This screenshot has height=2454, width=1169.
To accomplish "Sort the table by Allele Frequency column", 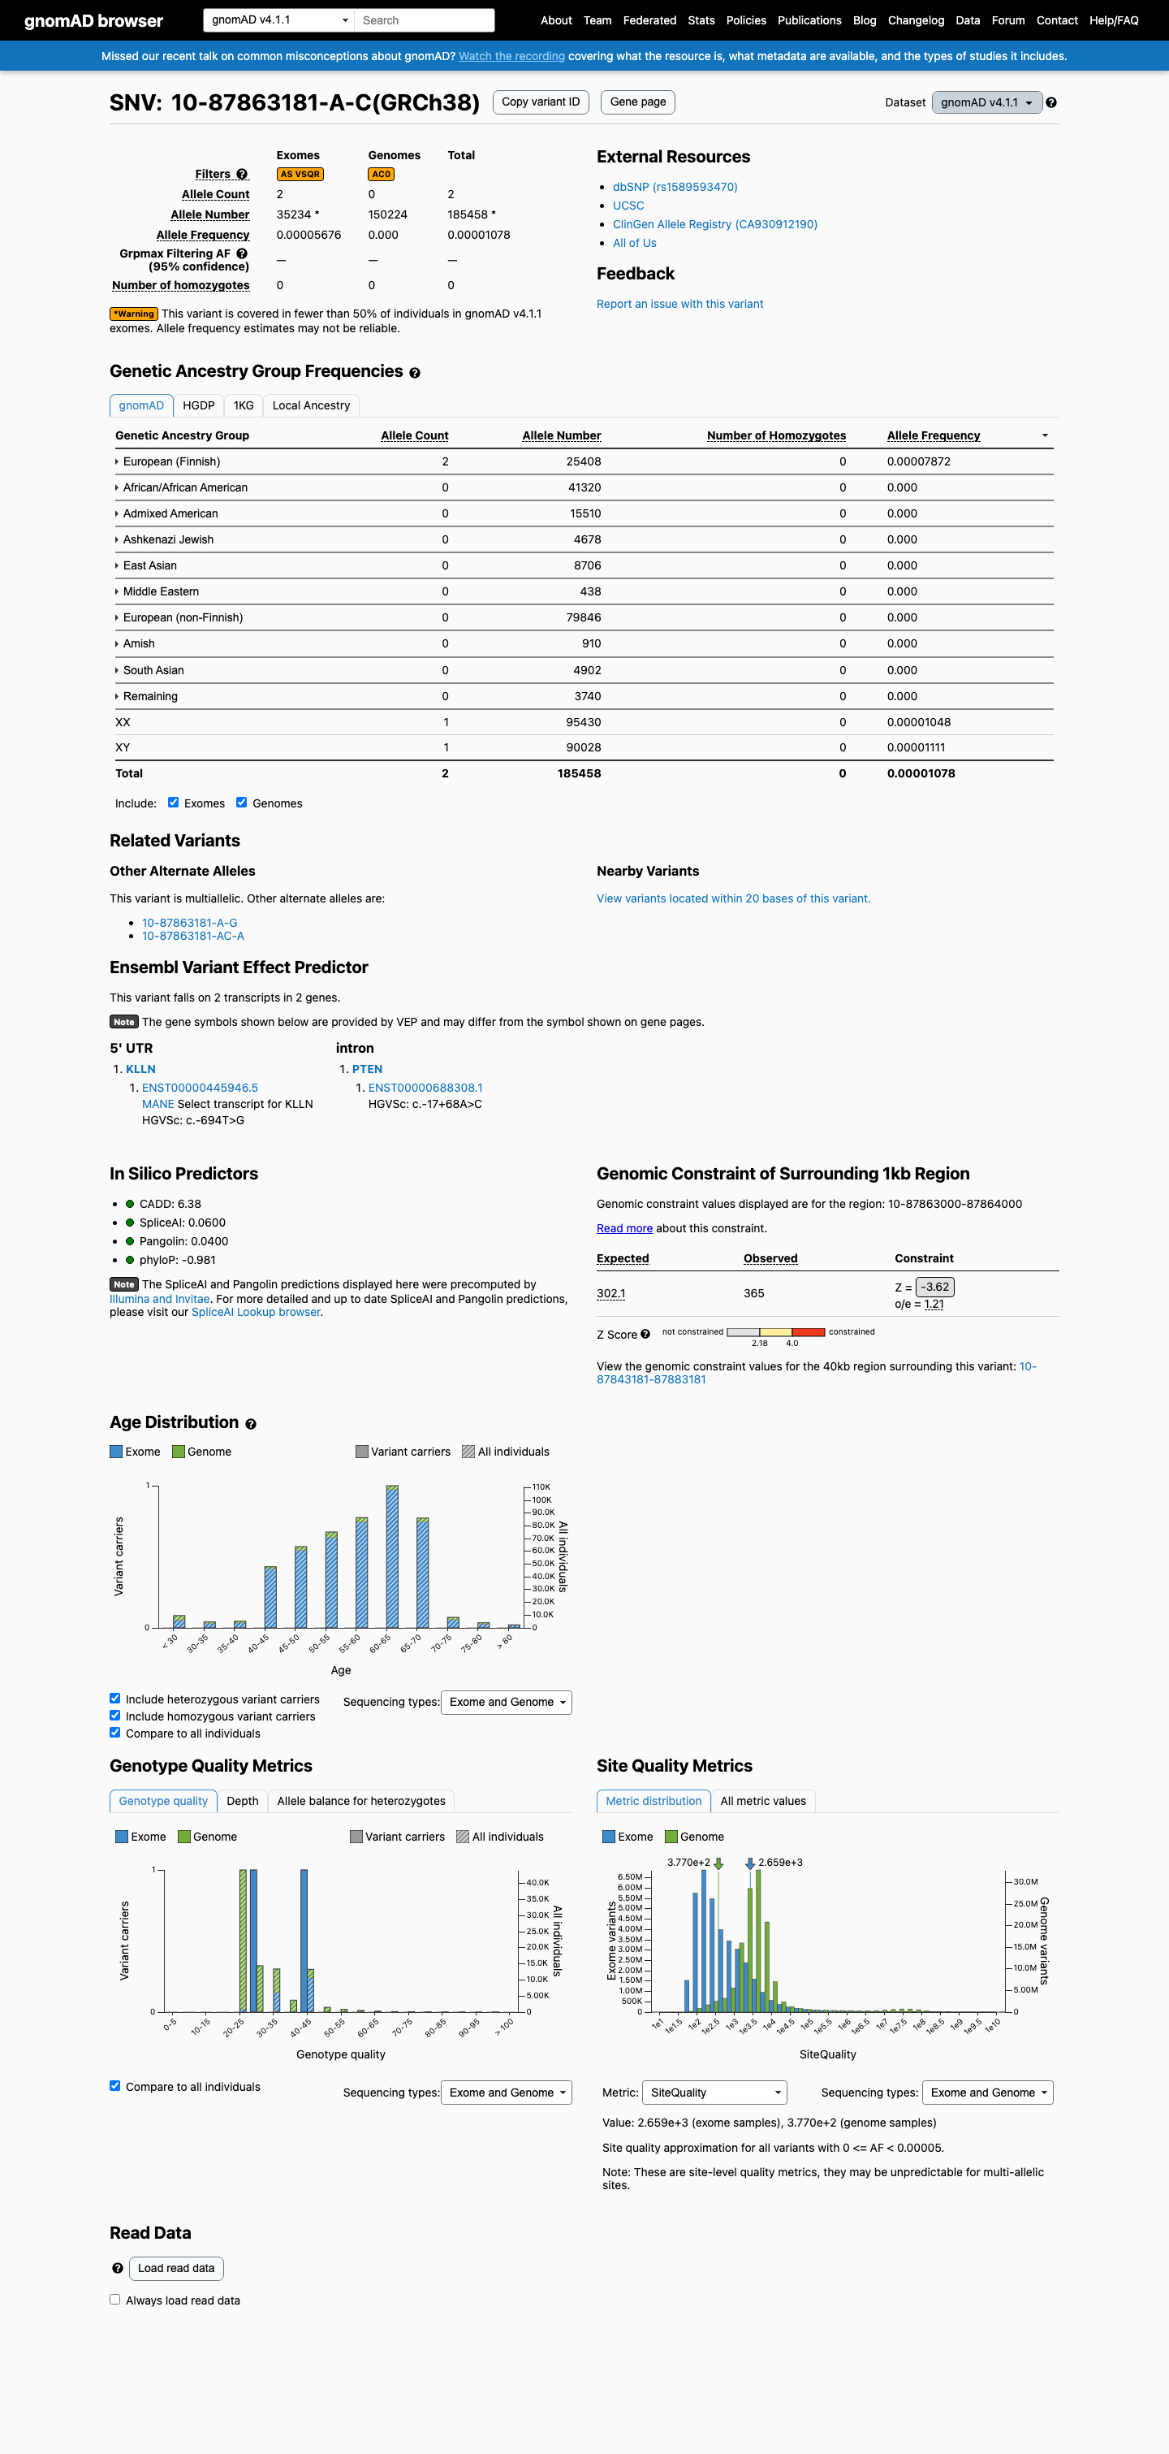I will click(934, 435).
